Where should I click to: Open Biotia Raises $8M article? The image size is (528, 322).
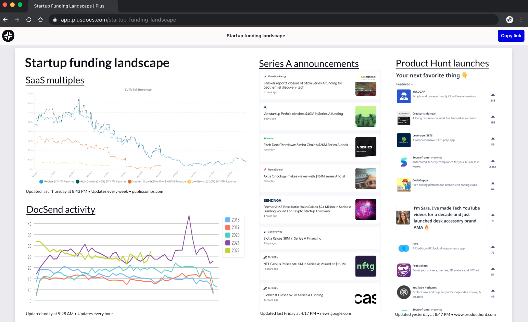(x=292, y=239)
